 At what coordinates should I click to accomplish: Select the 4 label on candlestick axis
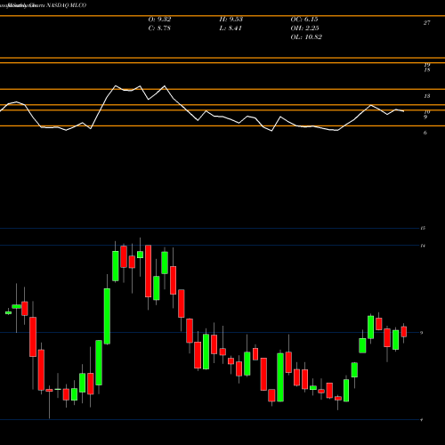[x=422, y=420]
